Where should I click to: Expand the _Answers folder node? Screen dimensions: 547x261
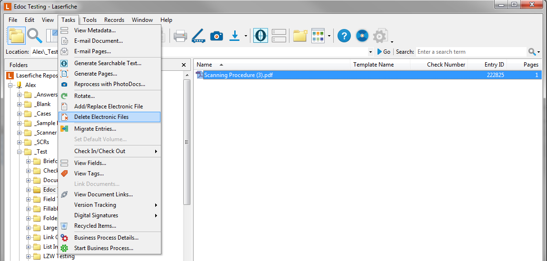[20, 95]
